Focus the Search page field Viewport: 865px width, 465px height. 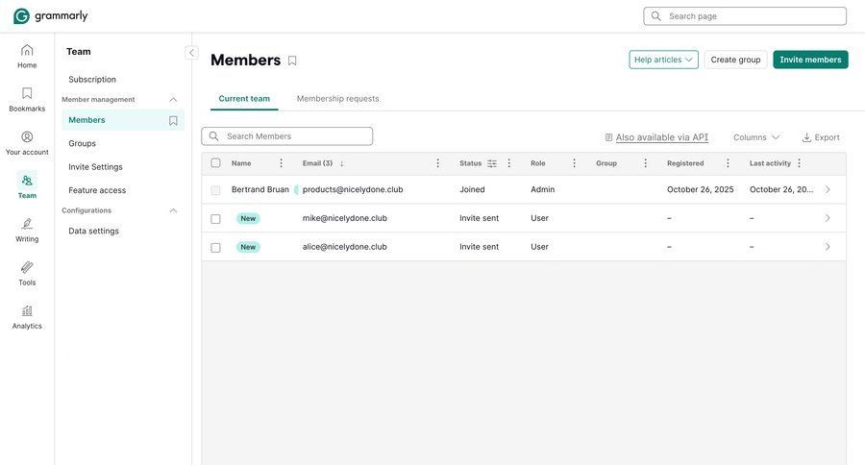[x=745, y=16]
